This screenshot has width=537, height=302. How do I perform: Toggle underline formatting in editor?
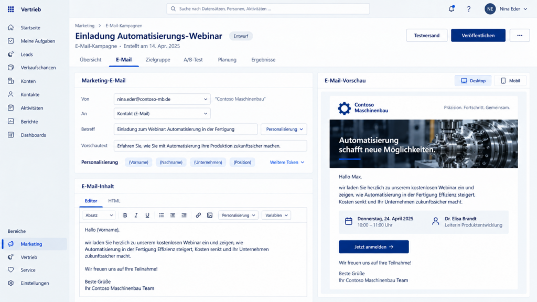coord(147,215)
